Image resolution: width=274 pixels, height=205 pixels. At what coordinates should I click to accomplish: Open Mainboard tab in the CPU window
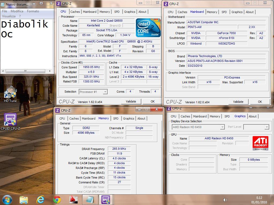(90, 12)
